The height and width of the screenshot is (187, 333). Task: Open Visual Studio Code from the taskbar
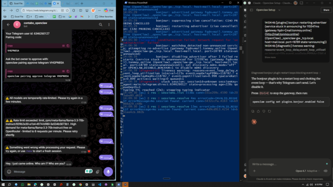pos(99,185)
